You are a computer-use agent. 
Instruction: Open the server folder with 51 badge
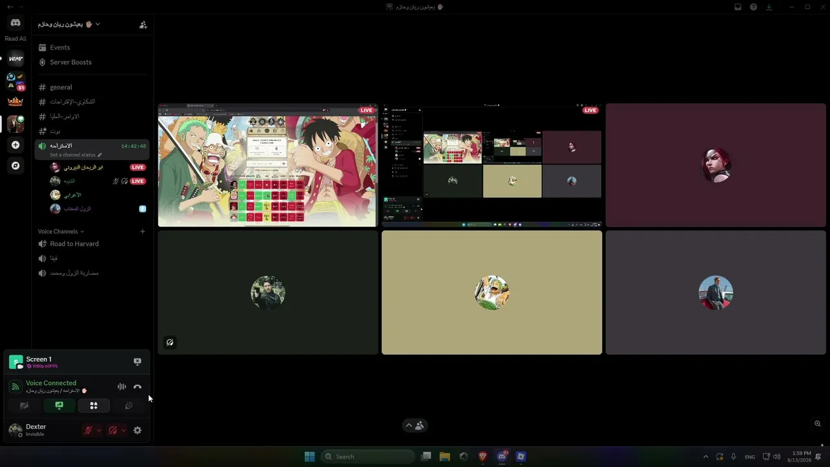pos(16,81)
